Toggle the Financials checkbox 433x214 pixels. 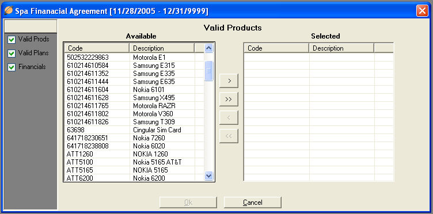[x=12, y=67]
